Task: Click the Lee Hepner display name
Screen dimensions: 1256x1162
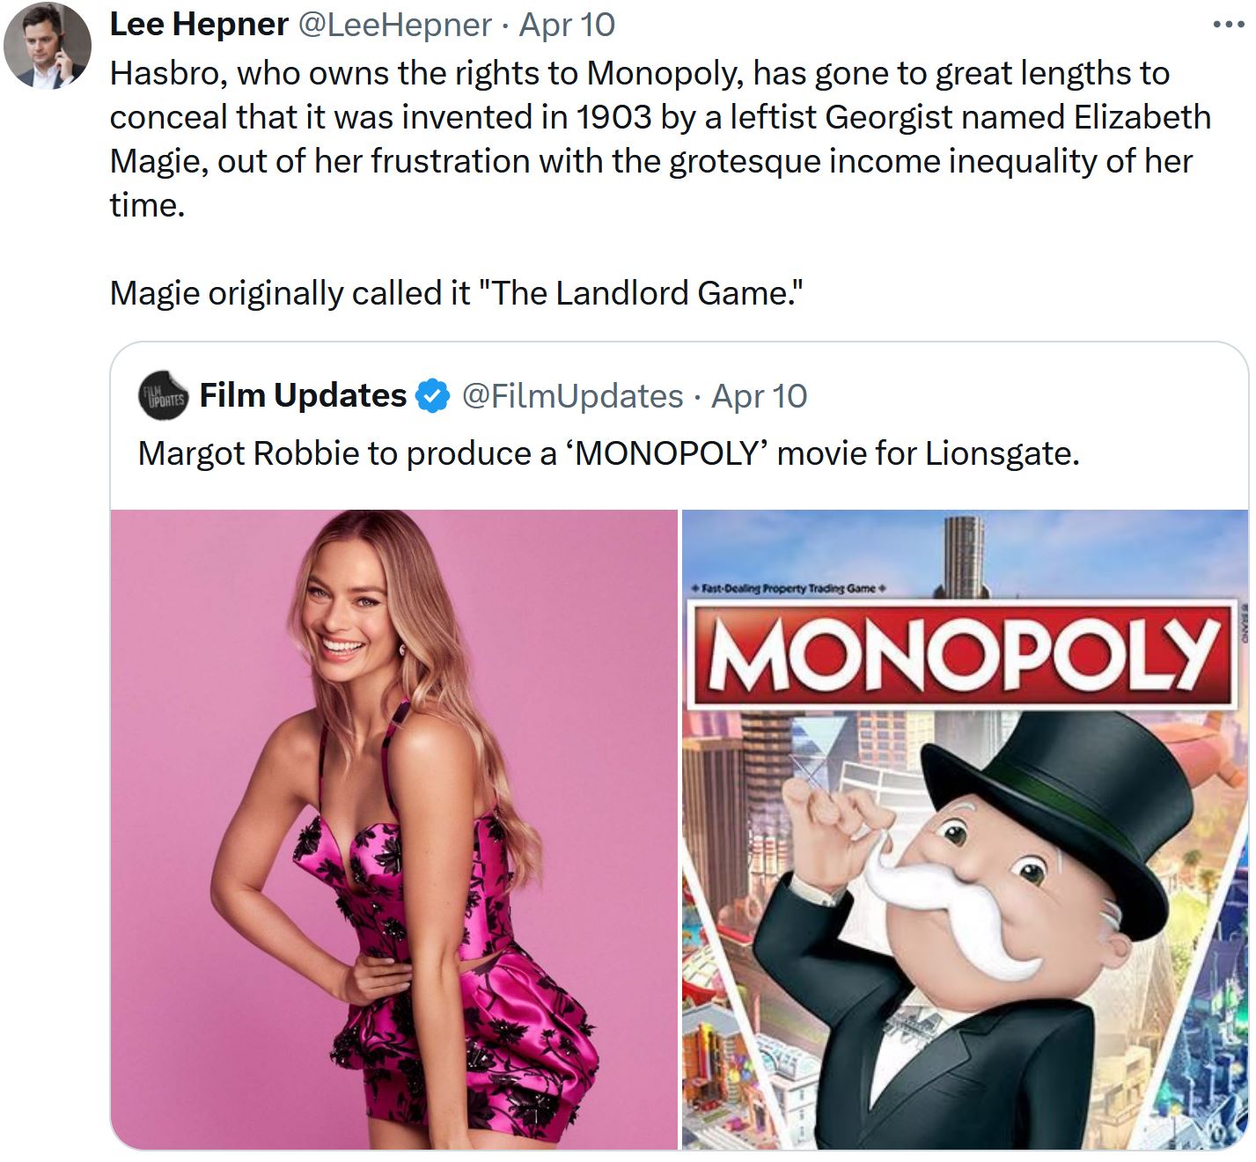Action: pyautogui.click(x=199, y=25)
